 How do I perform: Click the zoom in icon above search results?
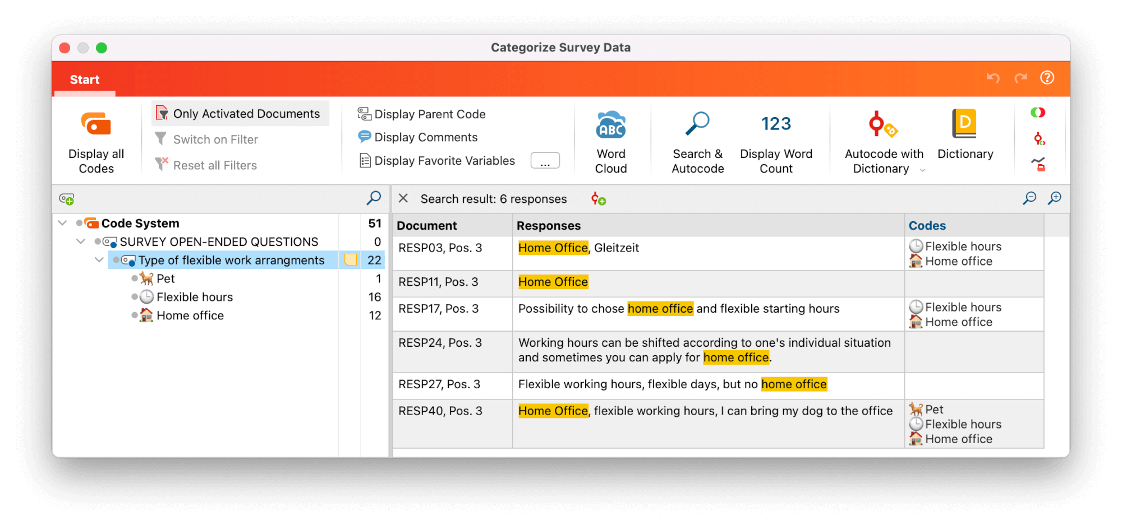click(x=1055, y=198)
